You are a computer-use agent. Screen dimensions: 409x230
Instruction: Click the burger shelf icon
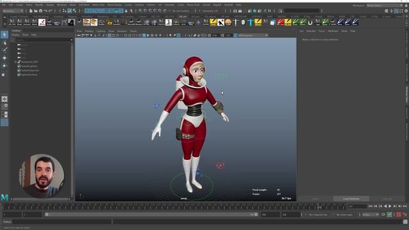click(228, 22)
